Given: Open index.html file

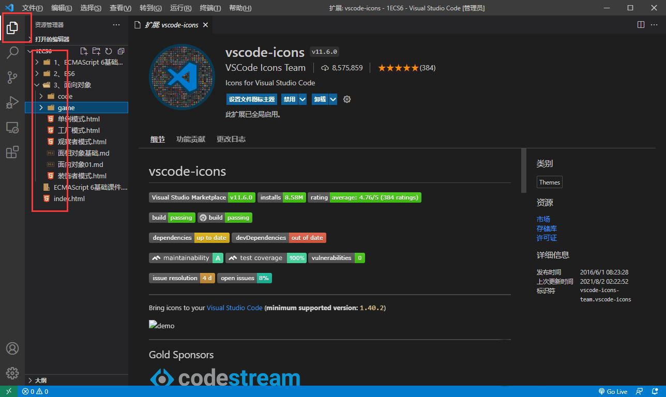Looking at the screenshot, I should 77,198.
